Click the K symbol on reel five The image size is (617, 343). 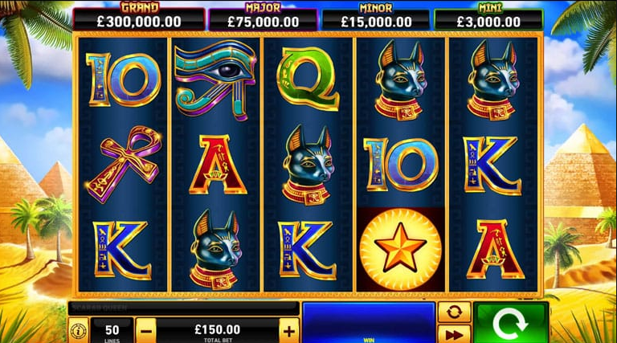tap(492, 165)
